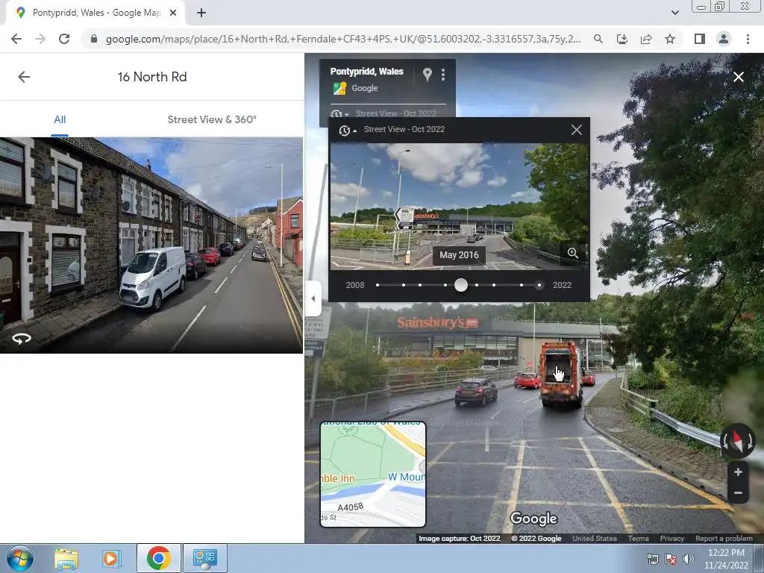Image resolution: width=764 pixels, height=573 pixels.
Task: Reload the Google Maps page
Action: [64, 39]
